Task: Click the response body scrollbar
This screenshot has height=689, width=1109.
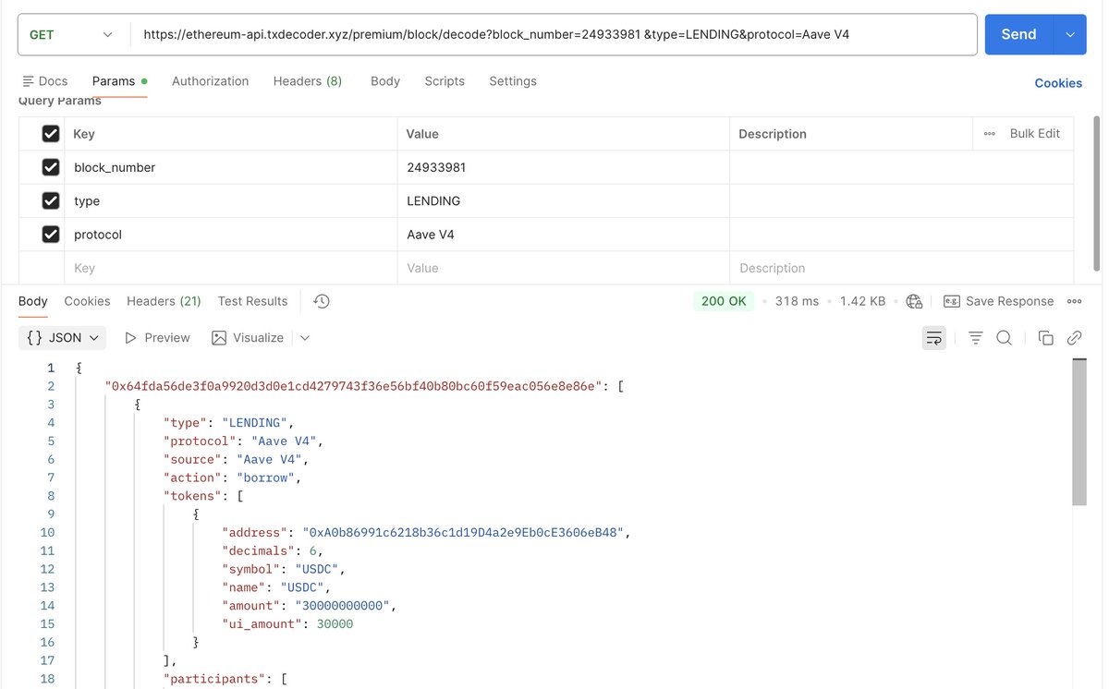Action: pyautogui.click(x=1079, y=432)
